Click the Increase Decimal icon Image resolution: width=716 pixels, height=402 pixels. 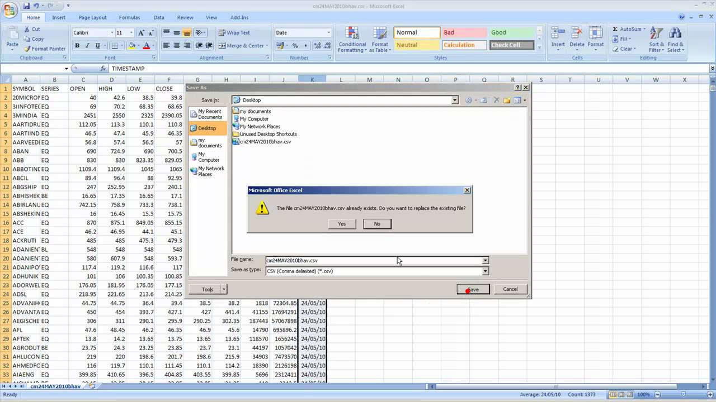(x=318, y=46)
